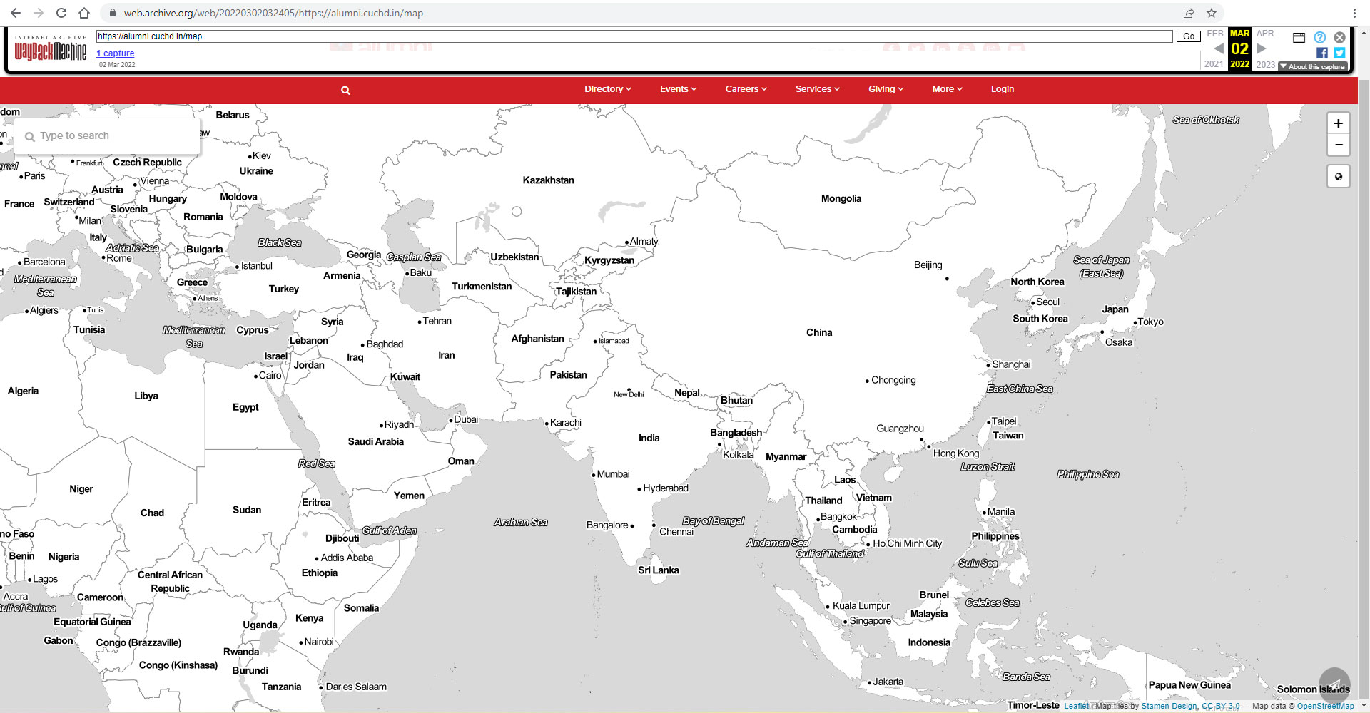Zoom in on the map
Image resolution: width=1370 pixels, height=713 pixels.
(x=1338, y=123)
